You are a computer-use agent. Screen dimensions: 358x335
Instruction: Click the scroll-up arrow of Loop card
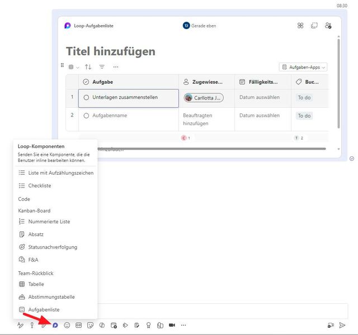click(x=338, y=36)
